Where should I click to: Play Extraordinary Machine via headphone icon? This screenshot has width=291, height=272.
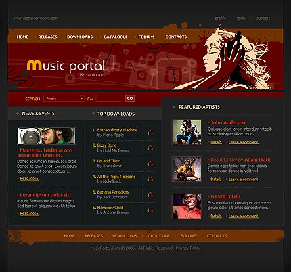tap(150, 133)
